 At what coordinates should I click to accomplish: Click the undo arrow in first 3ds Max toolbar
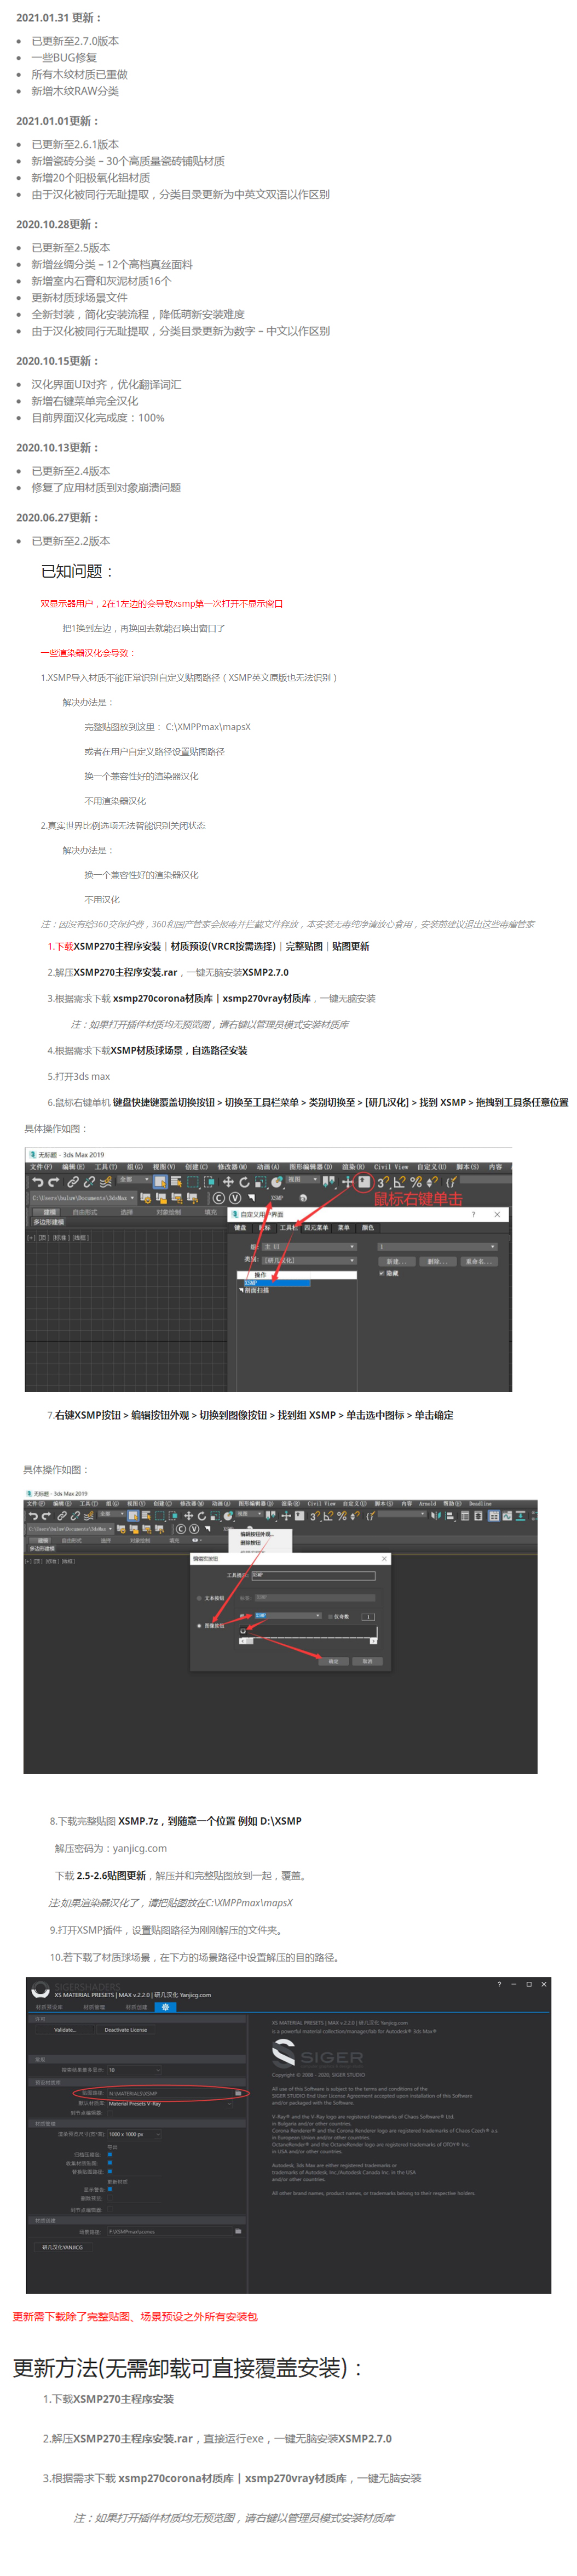coord(37,1181)
